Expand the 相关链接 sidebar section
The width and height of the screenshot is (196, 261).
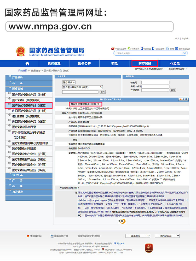click(x=29, y=192)
